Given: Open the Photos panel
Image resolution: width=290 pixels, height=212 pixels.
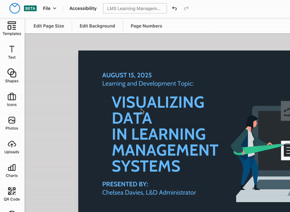Looking at the screenshot, I should [x=12, y=123].
